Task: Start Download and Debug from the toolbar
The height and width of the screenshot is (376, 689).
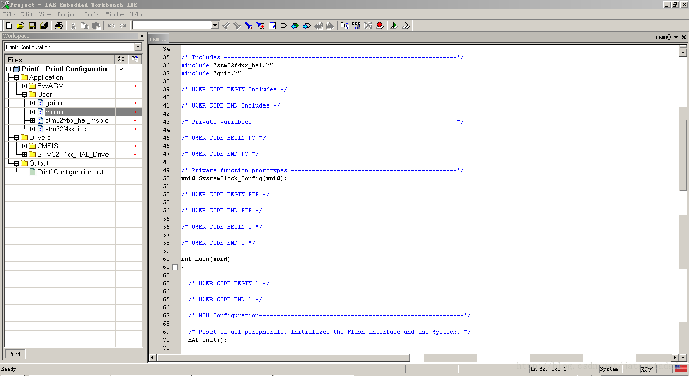Action: (x=394, y=25)
